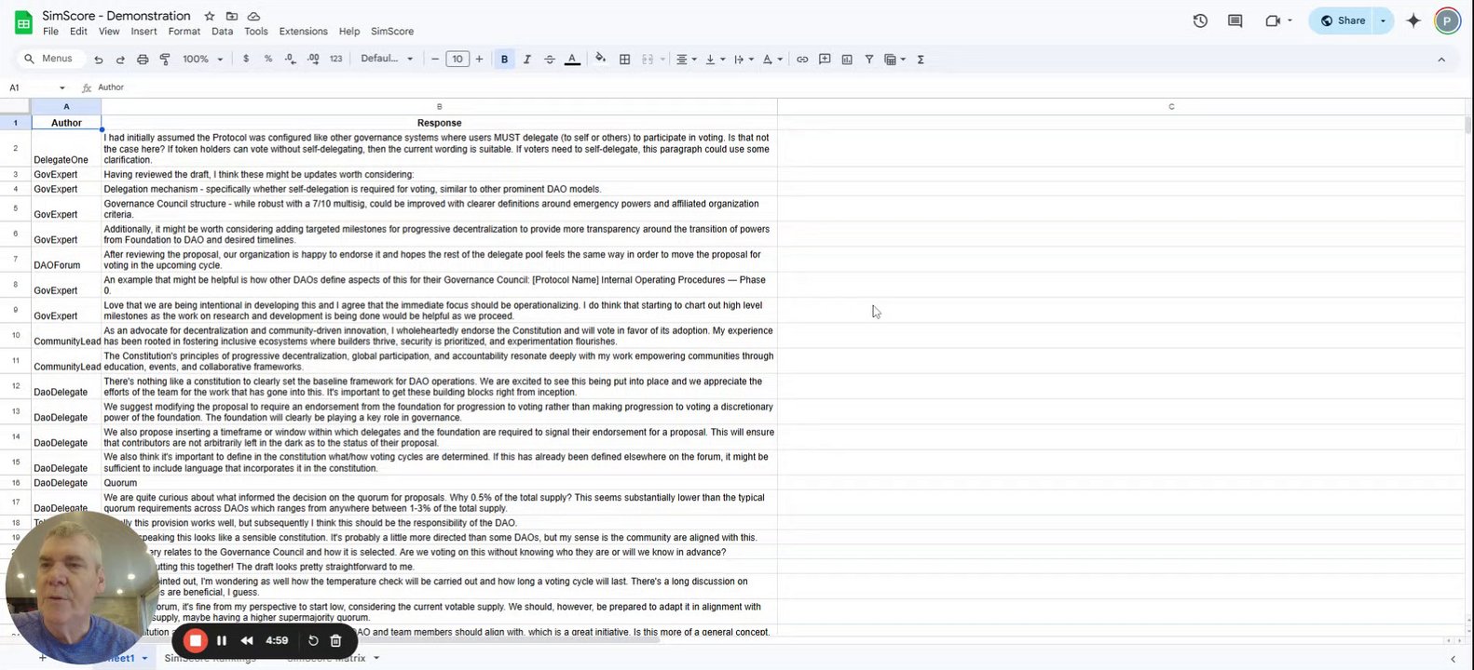Image resolution: width=1474 pixels, height=670 pixels.
Task: Open the version history clock icon
Action: point(1200,20)
